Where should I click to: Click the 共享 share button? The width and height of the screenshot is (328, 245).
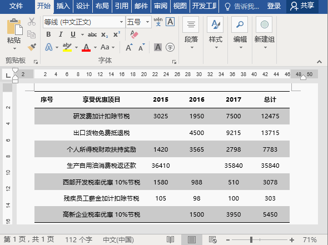302,6
